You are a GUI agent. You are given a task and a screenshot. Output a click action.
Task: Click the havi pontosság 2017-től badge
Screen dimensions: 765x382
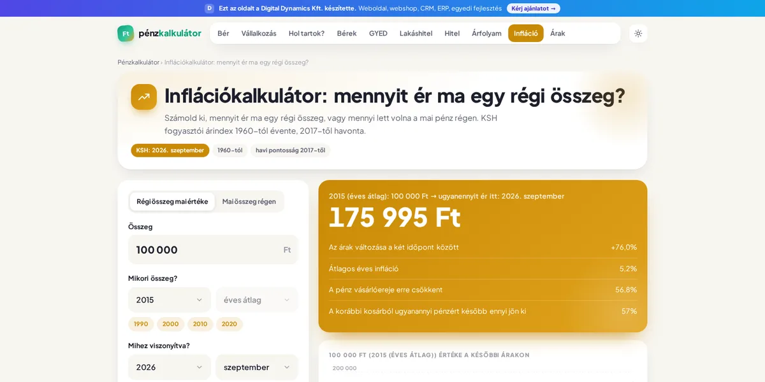tap(291, 150)
